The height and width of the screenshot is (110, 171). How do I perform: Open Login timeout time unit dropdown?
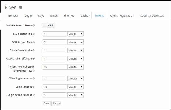pos(75,87)
